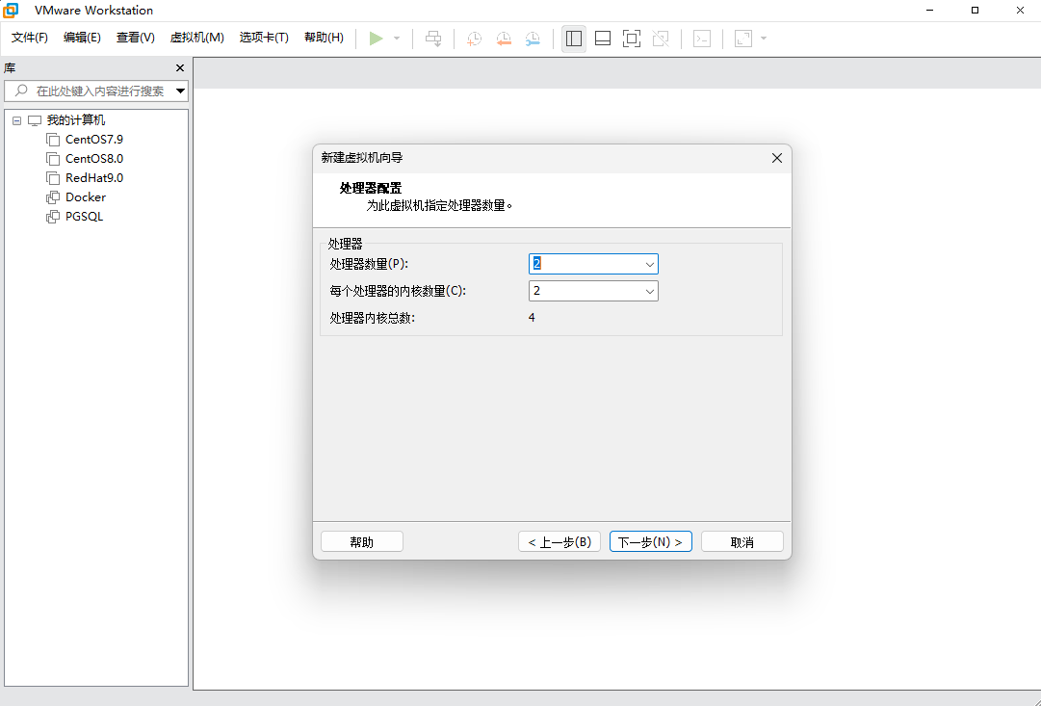Select 我的计算机 in the library tree

click(x=76, y=120)
